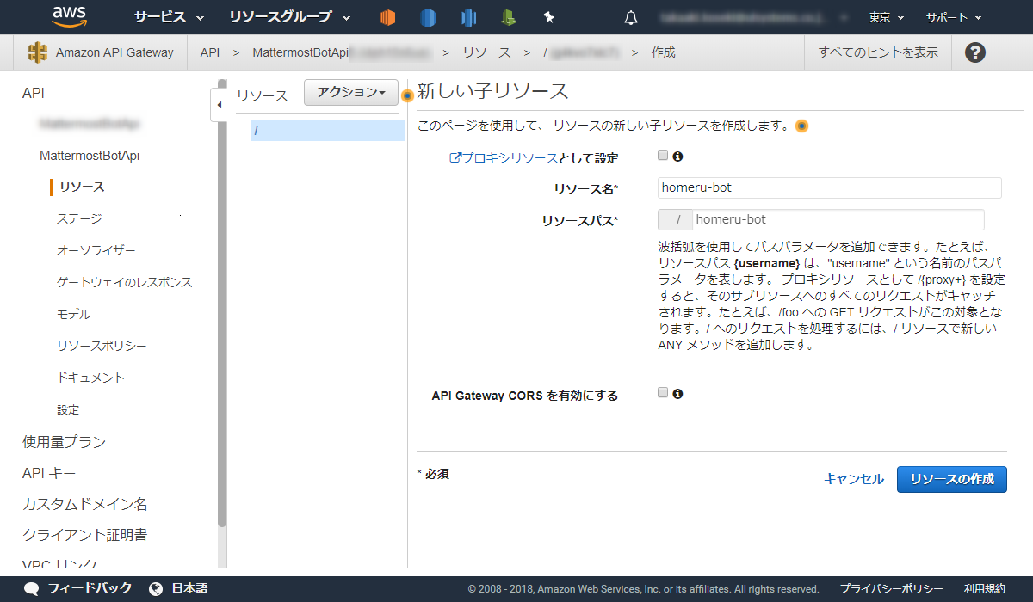Click the Amazon API Gateway logo in breadcrumb
Viewport: 1033px width, 602px height.
[37, 52]
